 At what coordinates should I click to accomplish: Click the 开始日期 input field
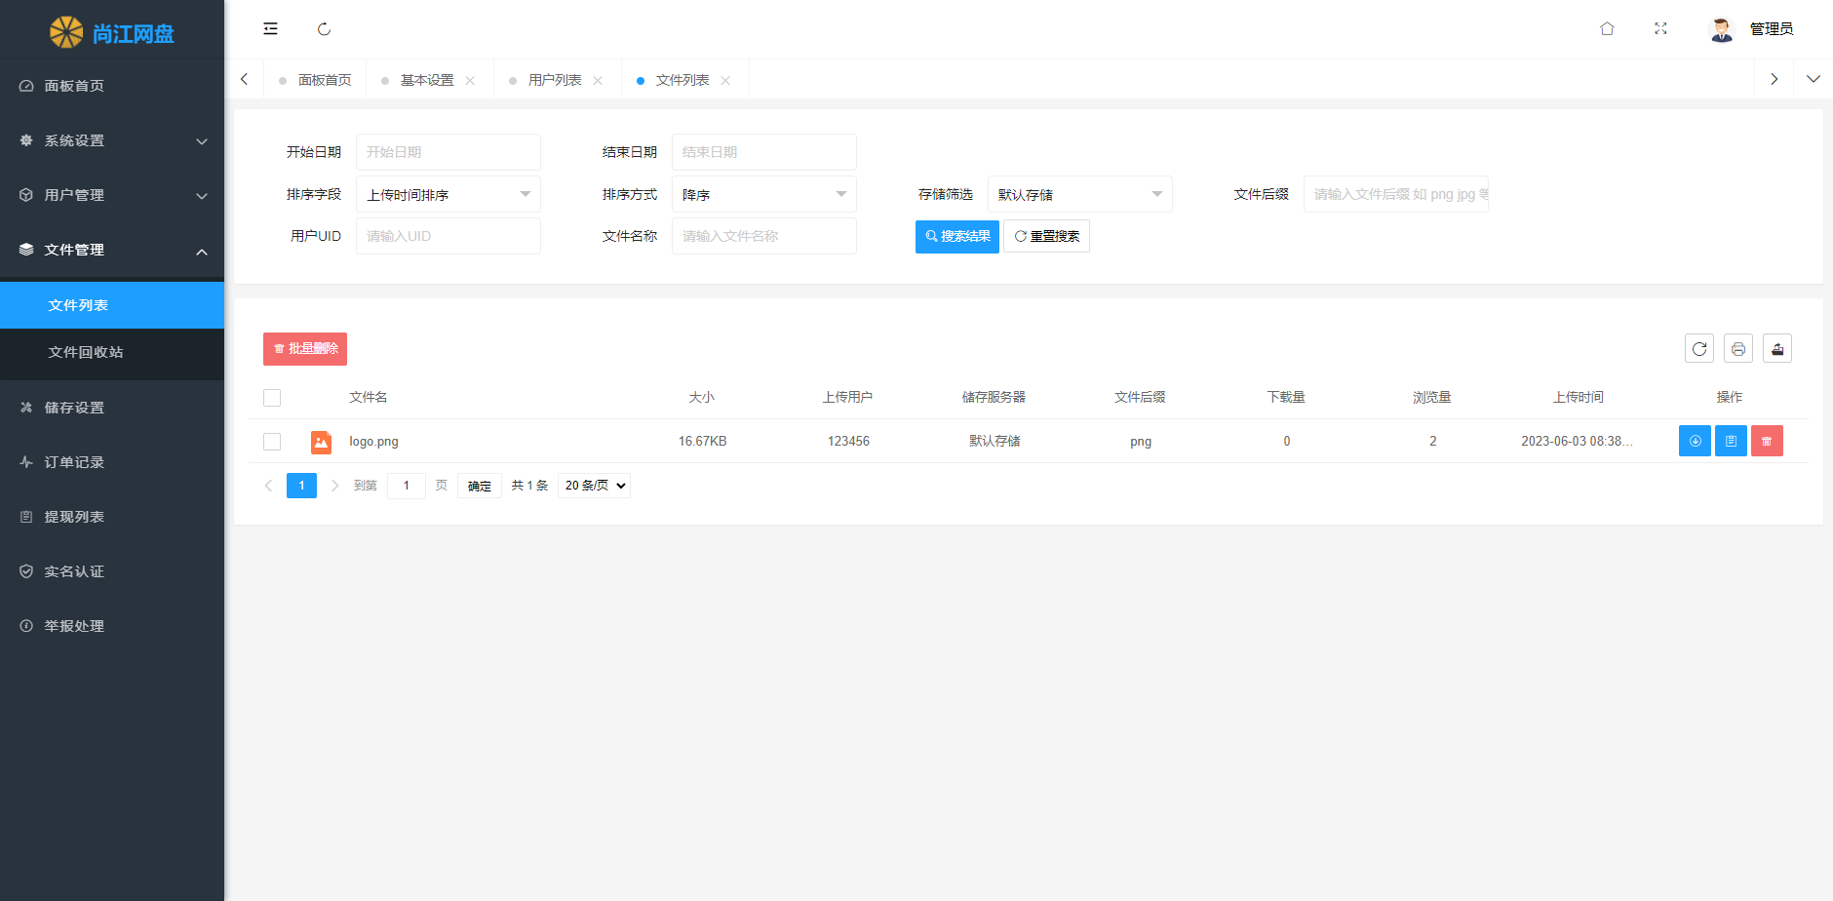pos(448,152)
